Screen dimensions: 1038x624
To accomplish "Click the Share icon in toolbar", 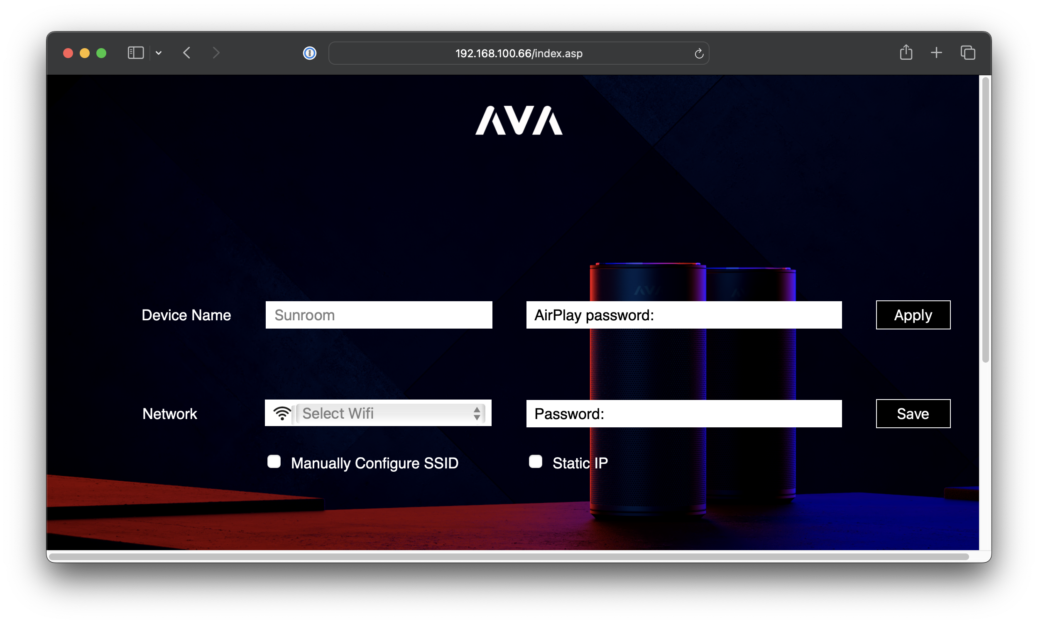I will pos(906,52).
